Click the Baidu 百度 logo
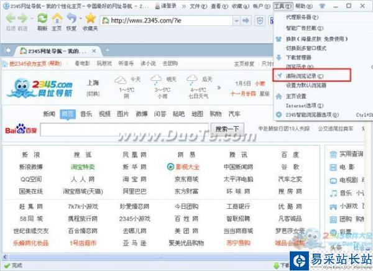The image size is (373, 271). pos(21,129)
